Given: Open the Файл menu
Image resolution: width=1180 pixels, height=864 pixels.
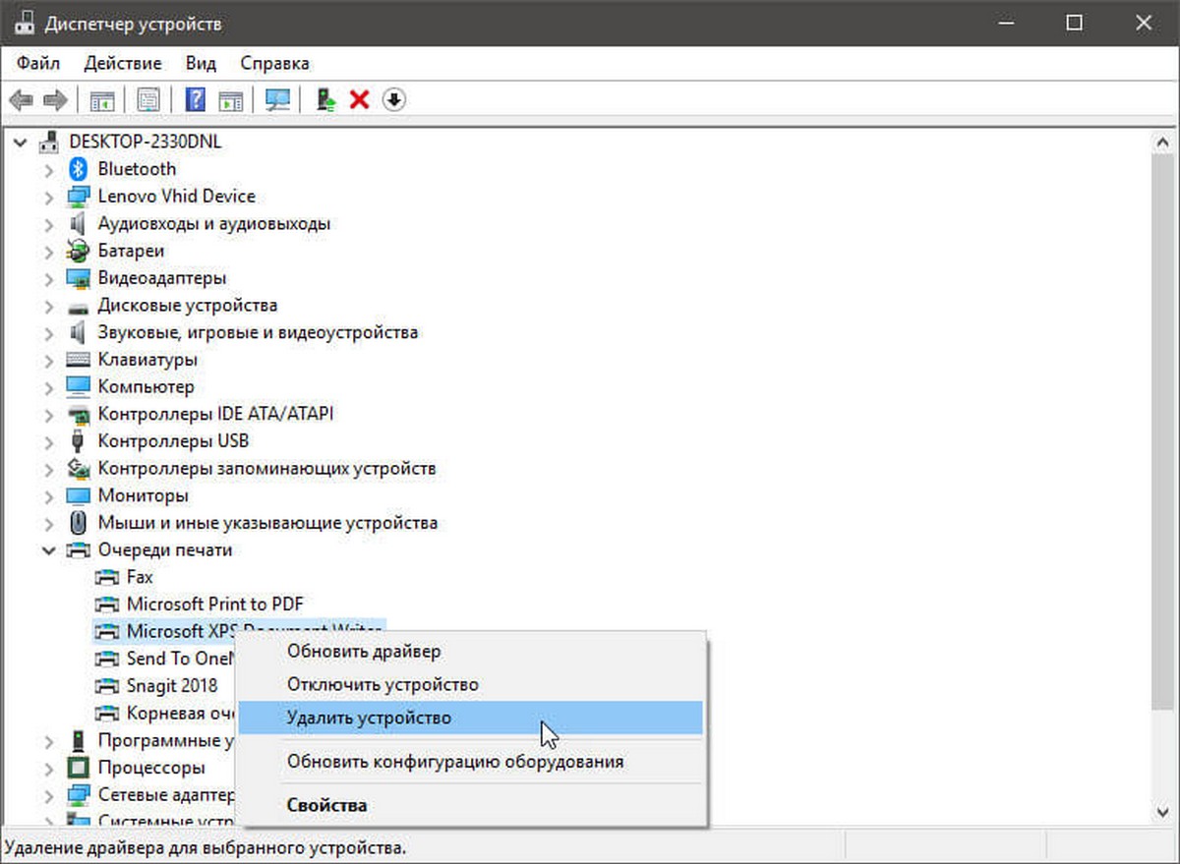Looking at the screenshot, I should click(x=36, y=62).
